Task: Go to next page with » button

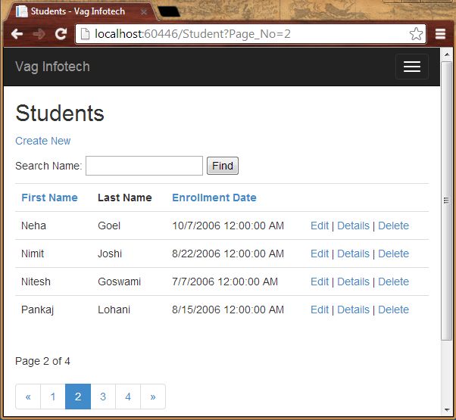Action: pos(153,397)
